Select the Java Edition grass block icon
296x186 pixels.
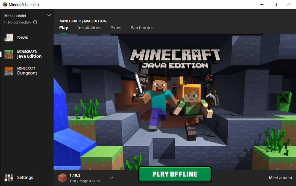(9, 54)
